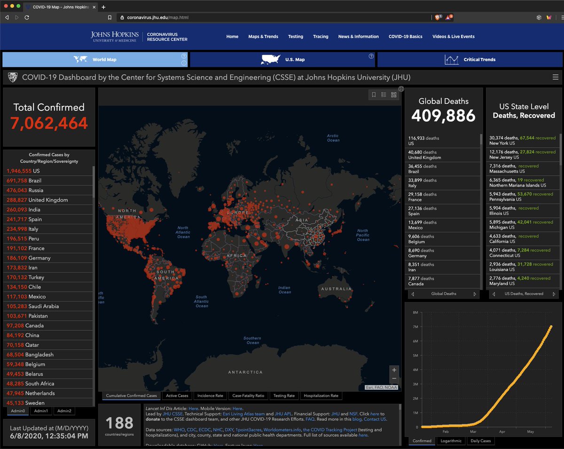
Task: Switch the list to Admin2 tab
Action: coord(64,411)
